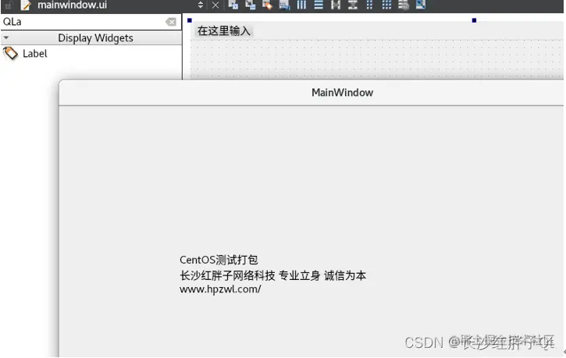Collapse the Display Widgets category
This screenshot has width=566, height=358.
(x=6, y=37)
